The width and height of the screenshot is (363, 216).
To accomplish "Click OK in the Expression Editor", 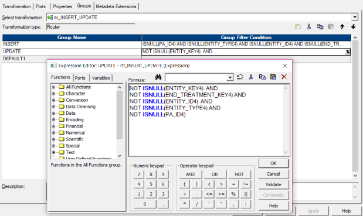I will pos(273,163).
